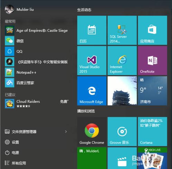
Task: Launch Microsoft Edge tile
Action: (x=92, y=91)
